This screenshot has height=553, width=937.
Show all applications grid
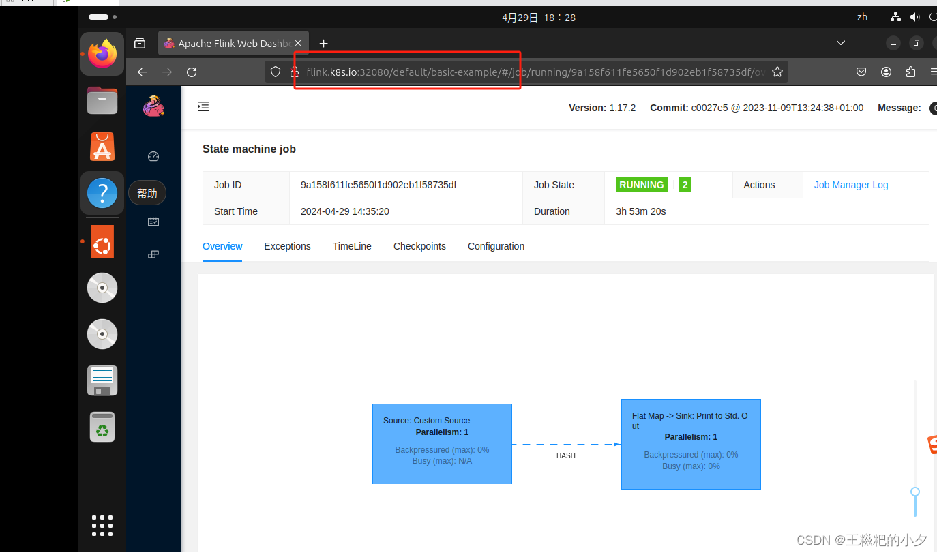102,526
